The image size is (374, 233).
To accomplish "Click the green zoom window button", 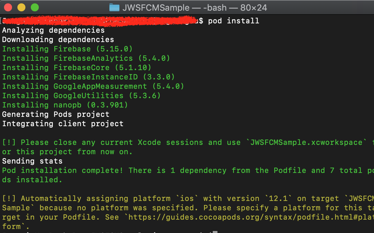I will pyautogui.click(x=35, y=7).
